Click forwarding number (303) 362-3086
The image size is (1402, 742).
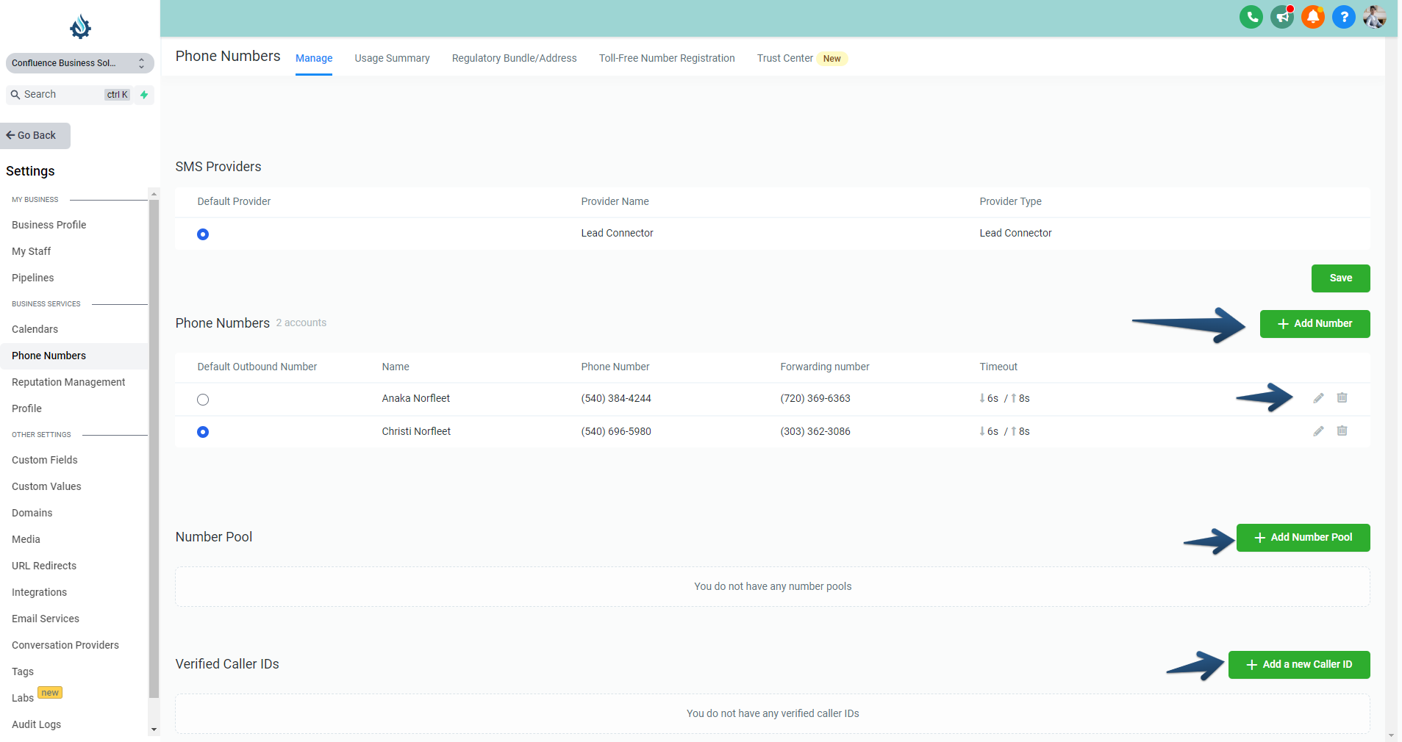[x=815, y=431]
